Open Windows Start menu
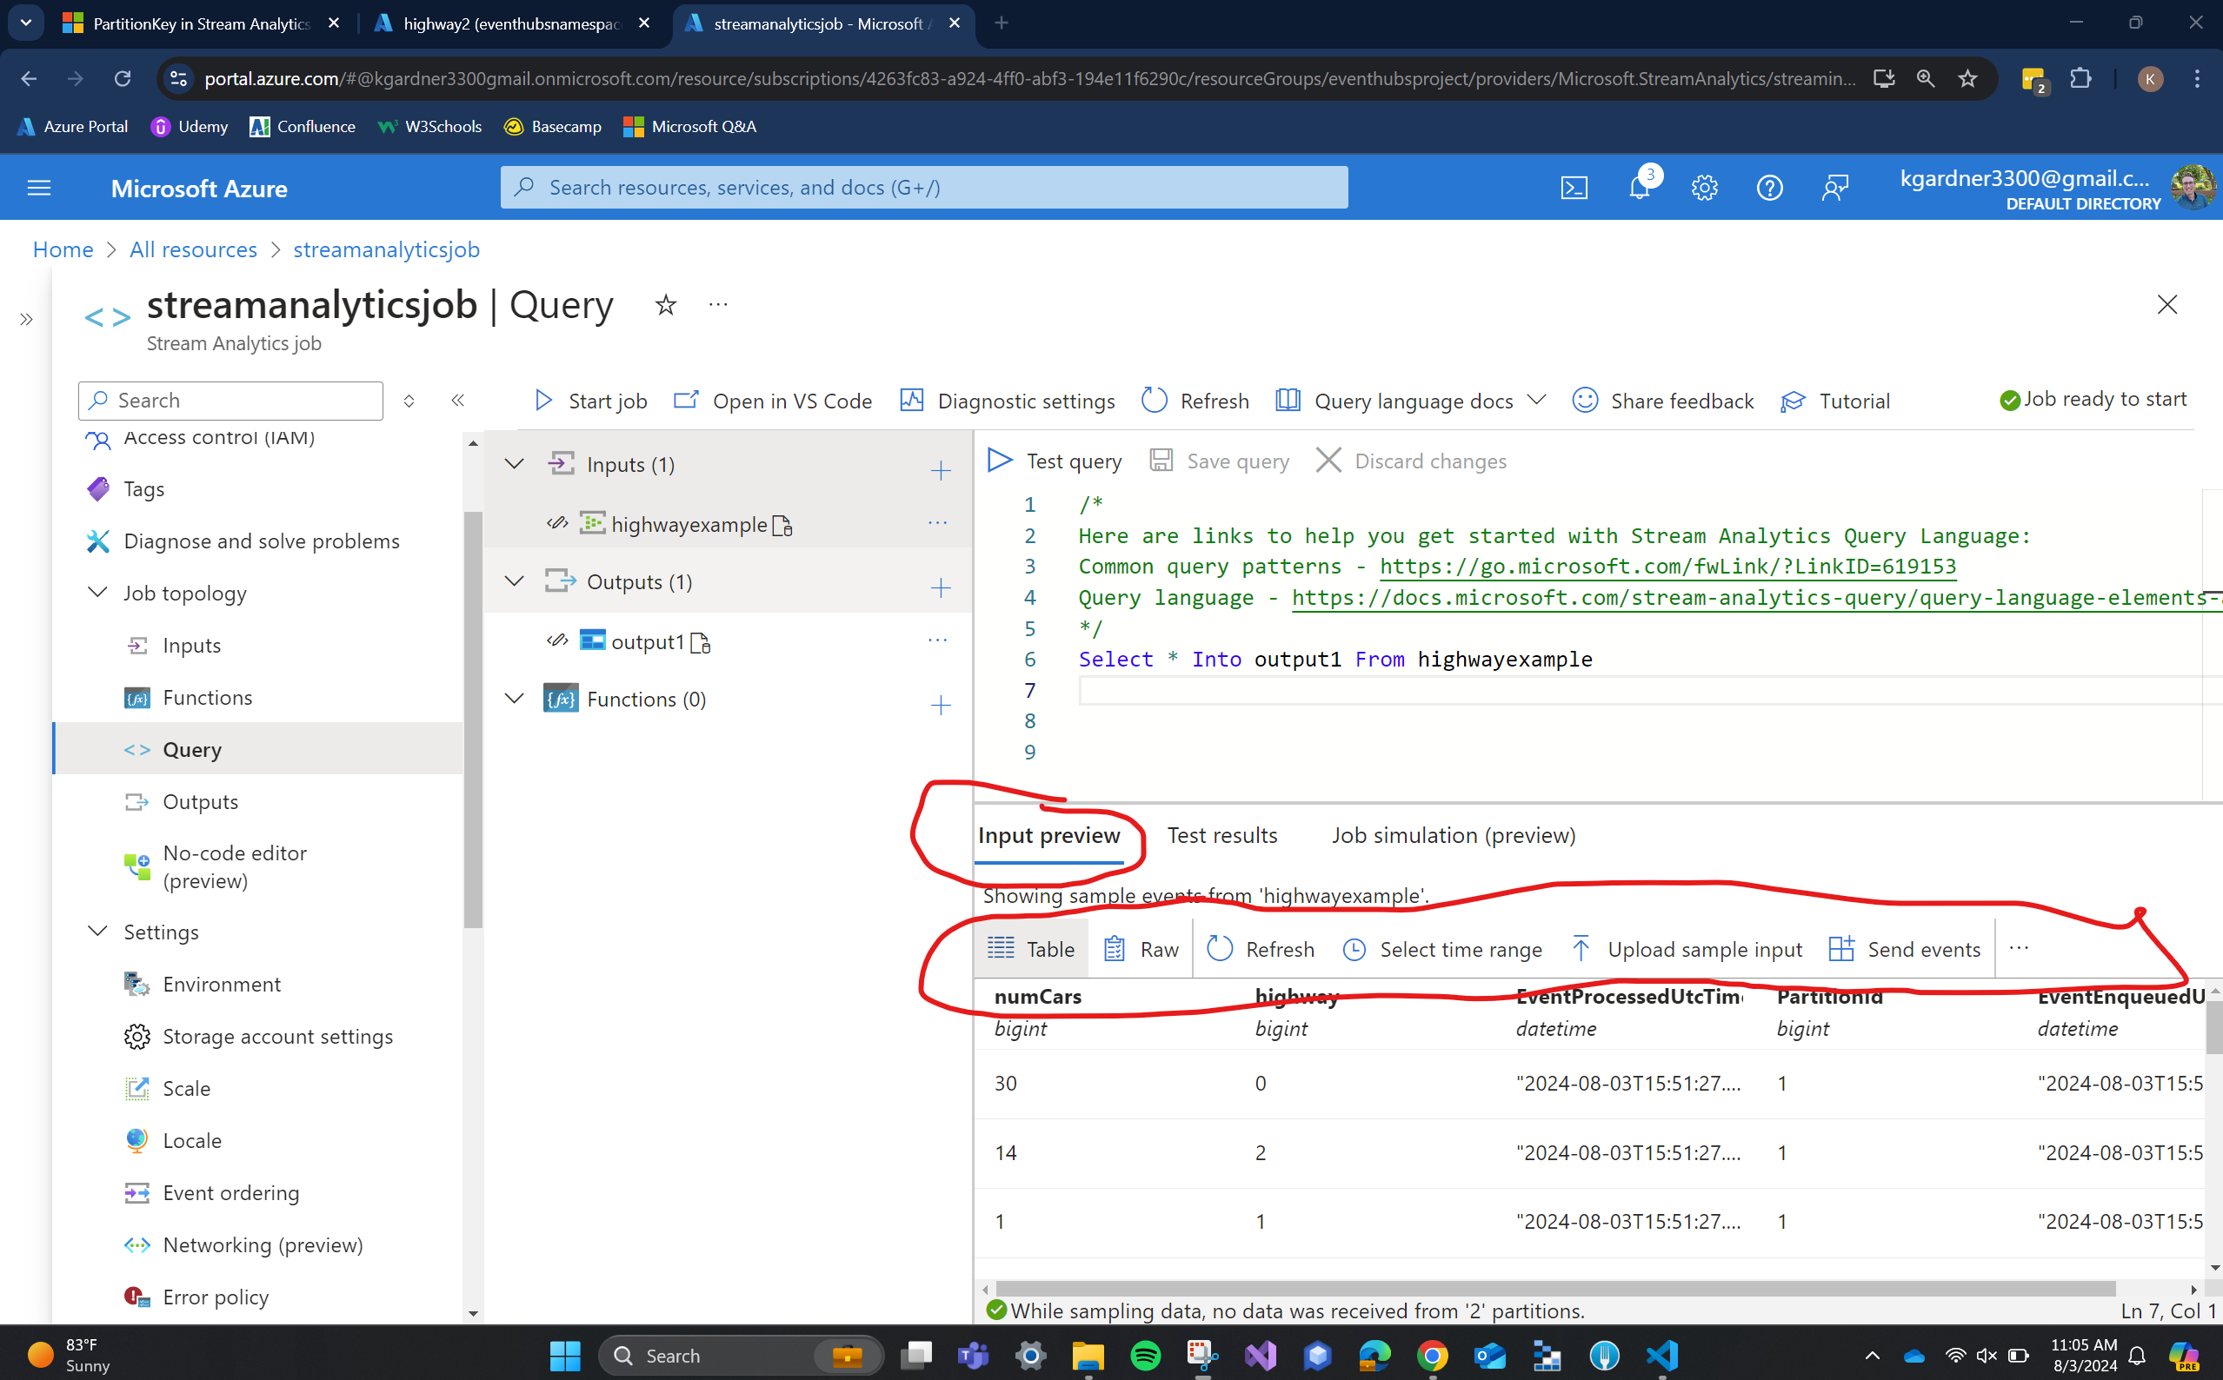This screenshot has width=2223, height=1380. click(x=565, y=1356)
